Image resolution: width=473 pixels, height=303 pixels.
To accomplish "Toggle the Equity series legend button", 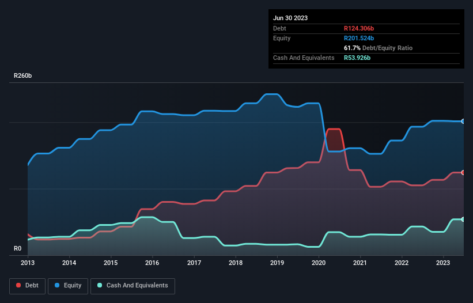I will pyautogui.click(x=68, y=286).
